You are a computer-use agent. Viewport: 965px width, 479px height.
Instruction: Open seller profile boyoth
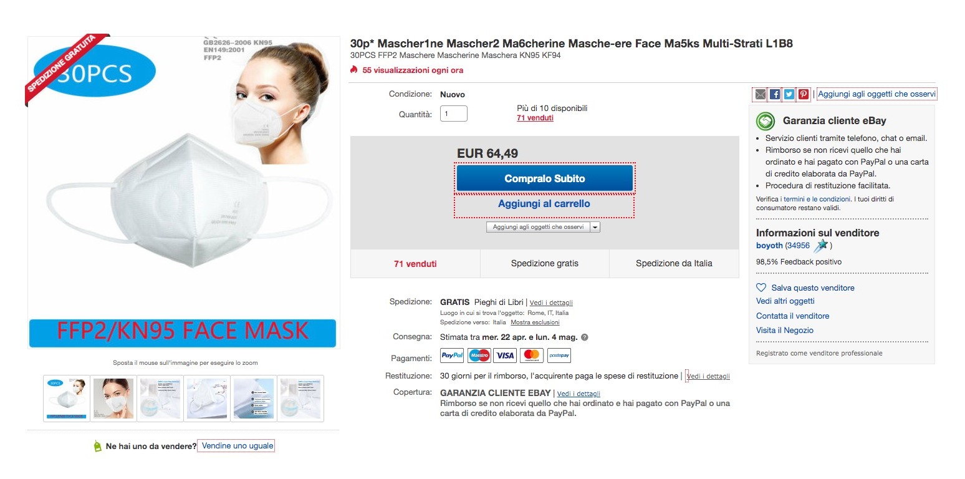click(x=769, y=246)
